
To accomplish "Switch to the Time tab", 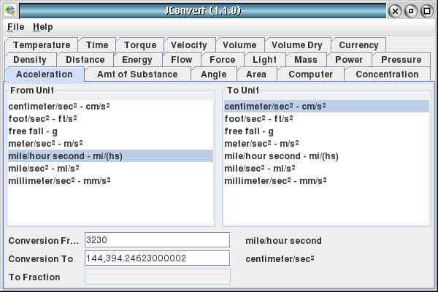I will (x=97, y=45).
